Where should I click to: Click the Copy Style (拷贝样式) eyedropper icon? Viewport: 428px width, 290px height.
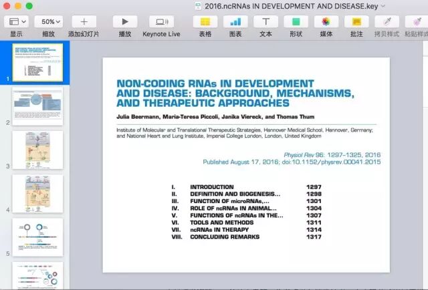pyautogui.click(x=387, y=21)
